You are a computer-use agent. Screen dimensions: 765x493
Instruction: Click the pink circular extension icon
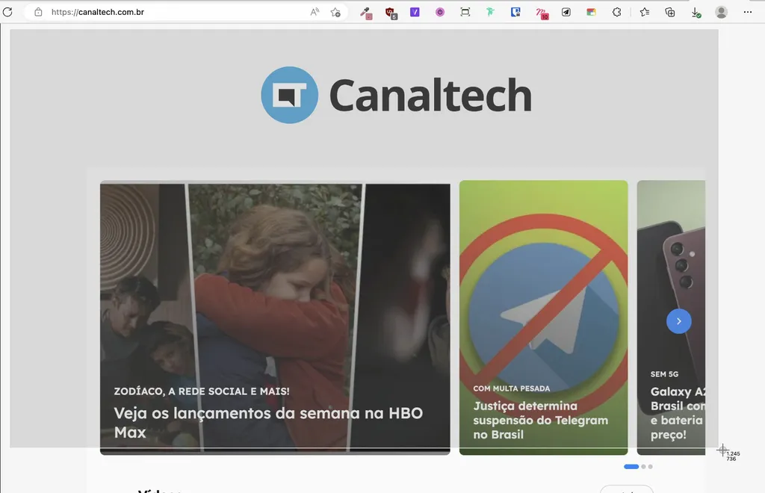(x=440, y=12)
